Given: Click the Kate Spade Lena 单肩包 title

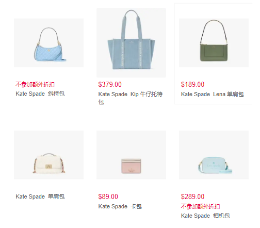Looking at the screenshot, I should [x=213, y=94].
